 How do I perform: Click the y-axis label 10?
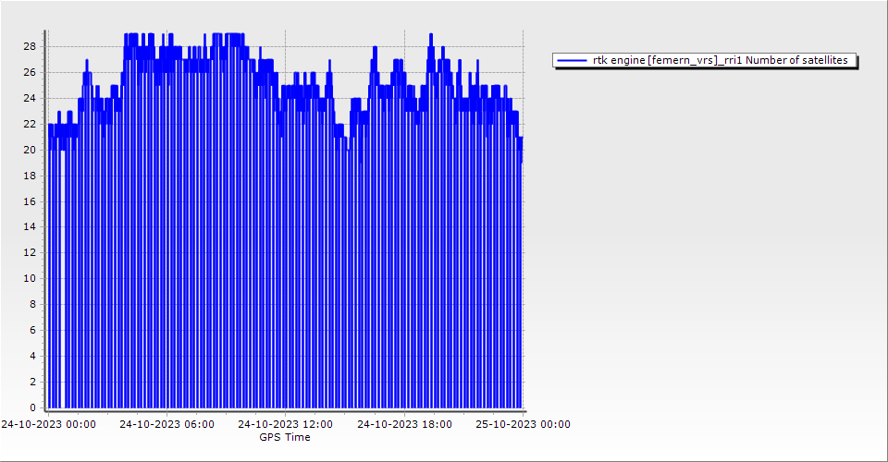pyautogui.click(x=30, y=278)
